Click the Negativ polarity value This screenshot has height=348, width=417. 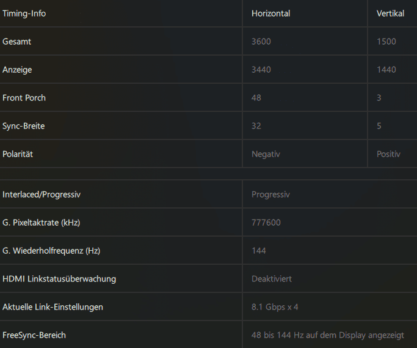266,154
